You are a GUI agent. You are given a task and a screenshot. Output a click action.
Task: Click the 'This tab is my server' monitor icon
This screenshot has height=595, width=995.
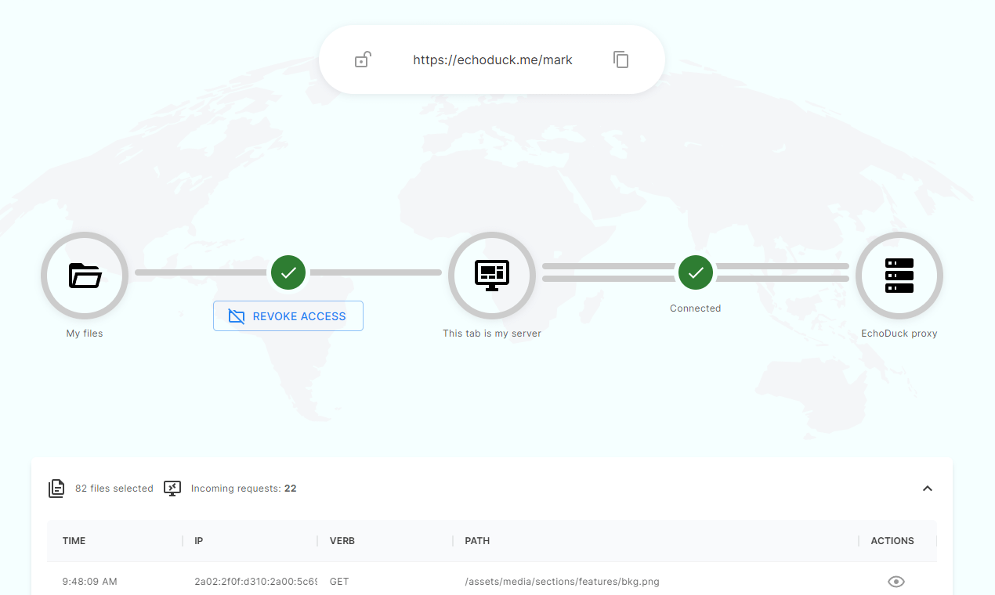pos(491,275)
